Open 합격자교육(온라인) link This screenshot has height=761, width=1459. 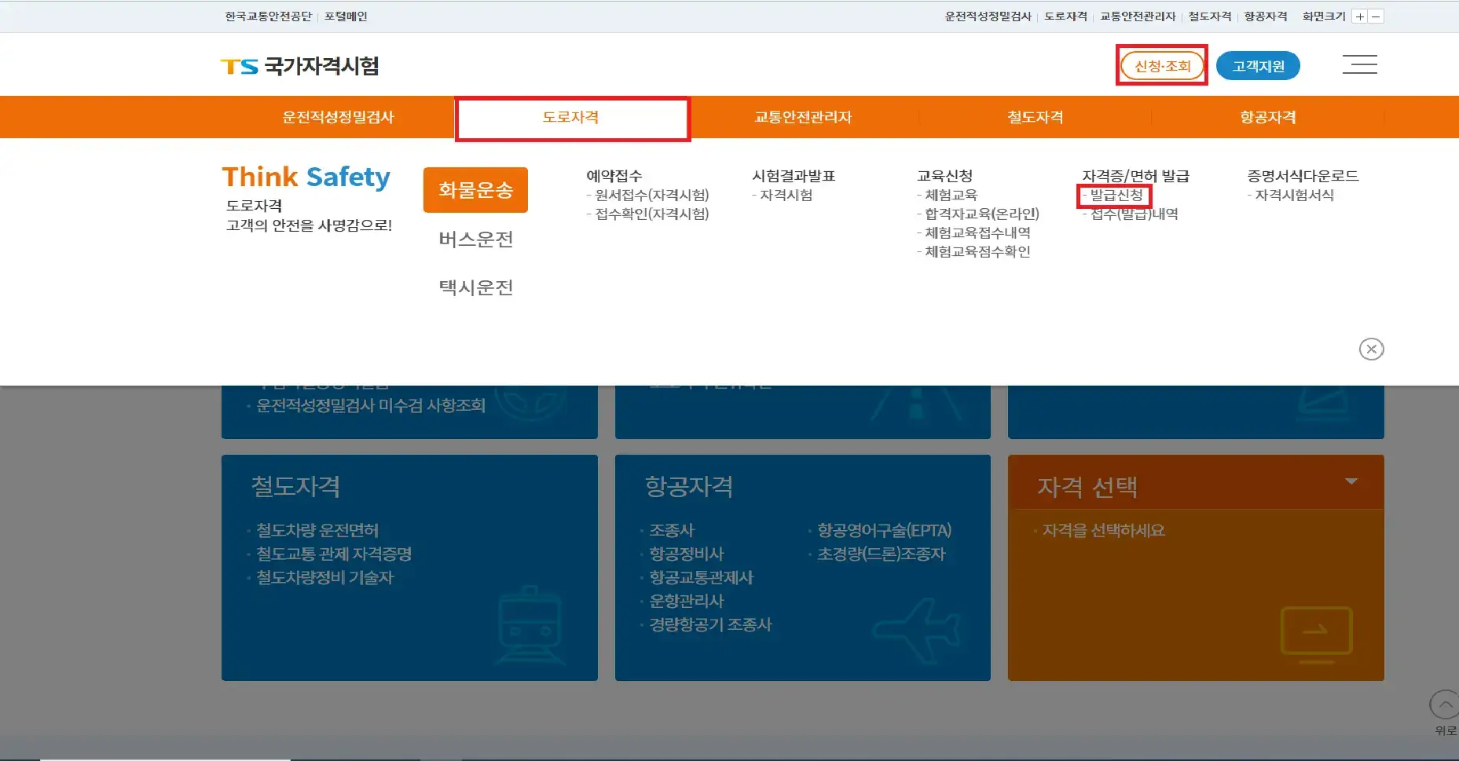(x=981, y=214)
